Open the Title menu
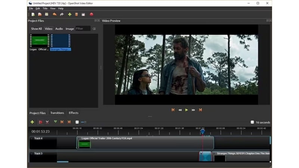 tap(45, 8)
